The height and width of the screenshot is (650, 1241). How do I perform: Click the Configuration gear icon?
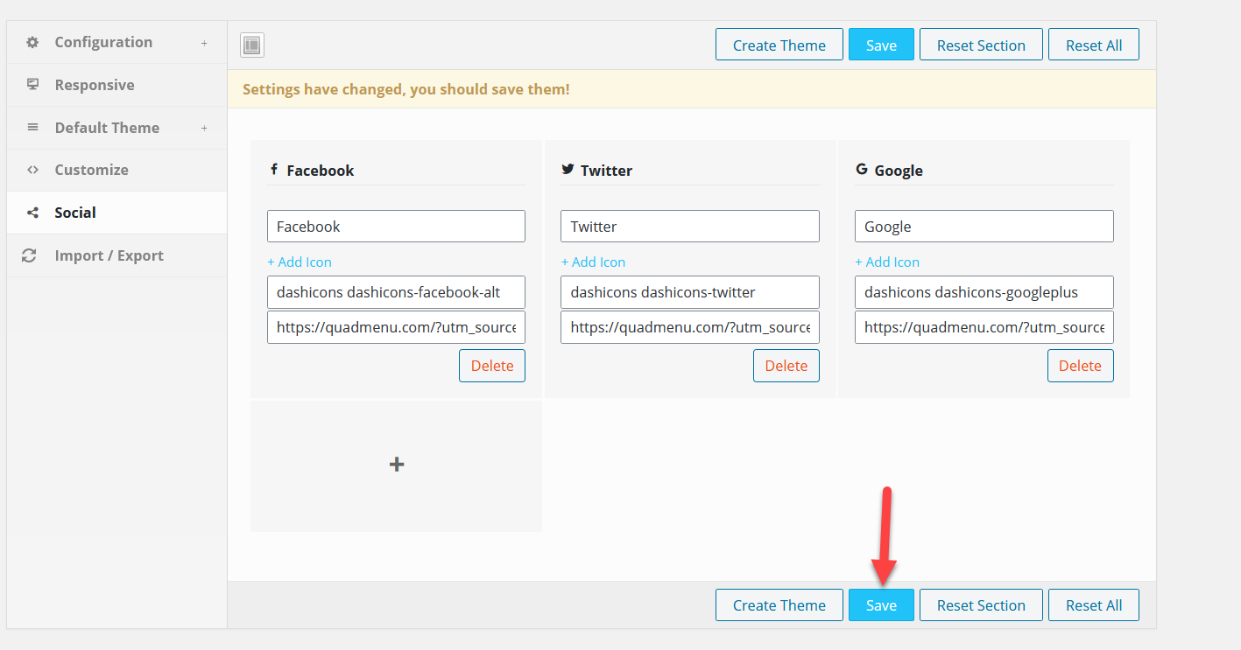pos(32,42)
